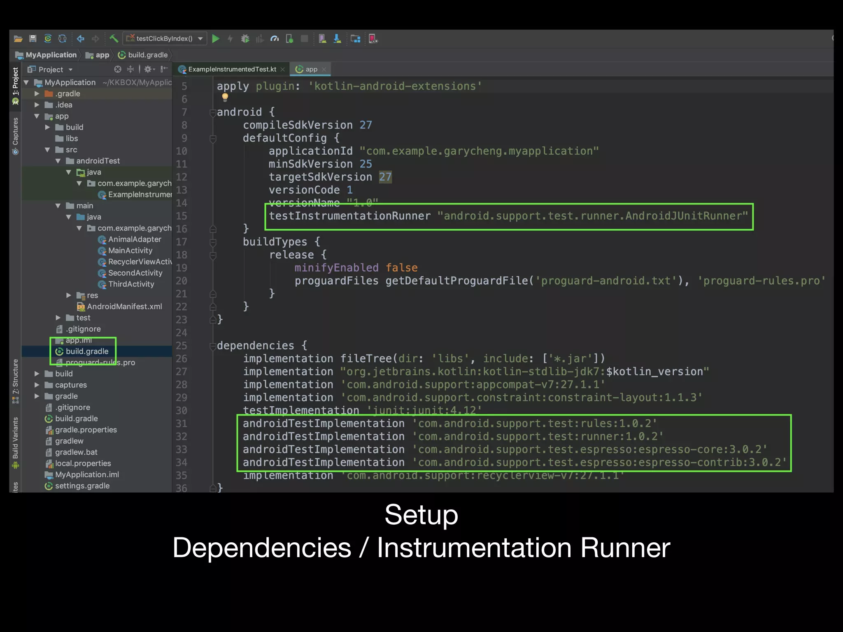The width and height of the screenshot is (843, 632).
Task: Expand the .idea folder
Action: pyautogui.click(x=37, y=105)
